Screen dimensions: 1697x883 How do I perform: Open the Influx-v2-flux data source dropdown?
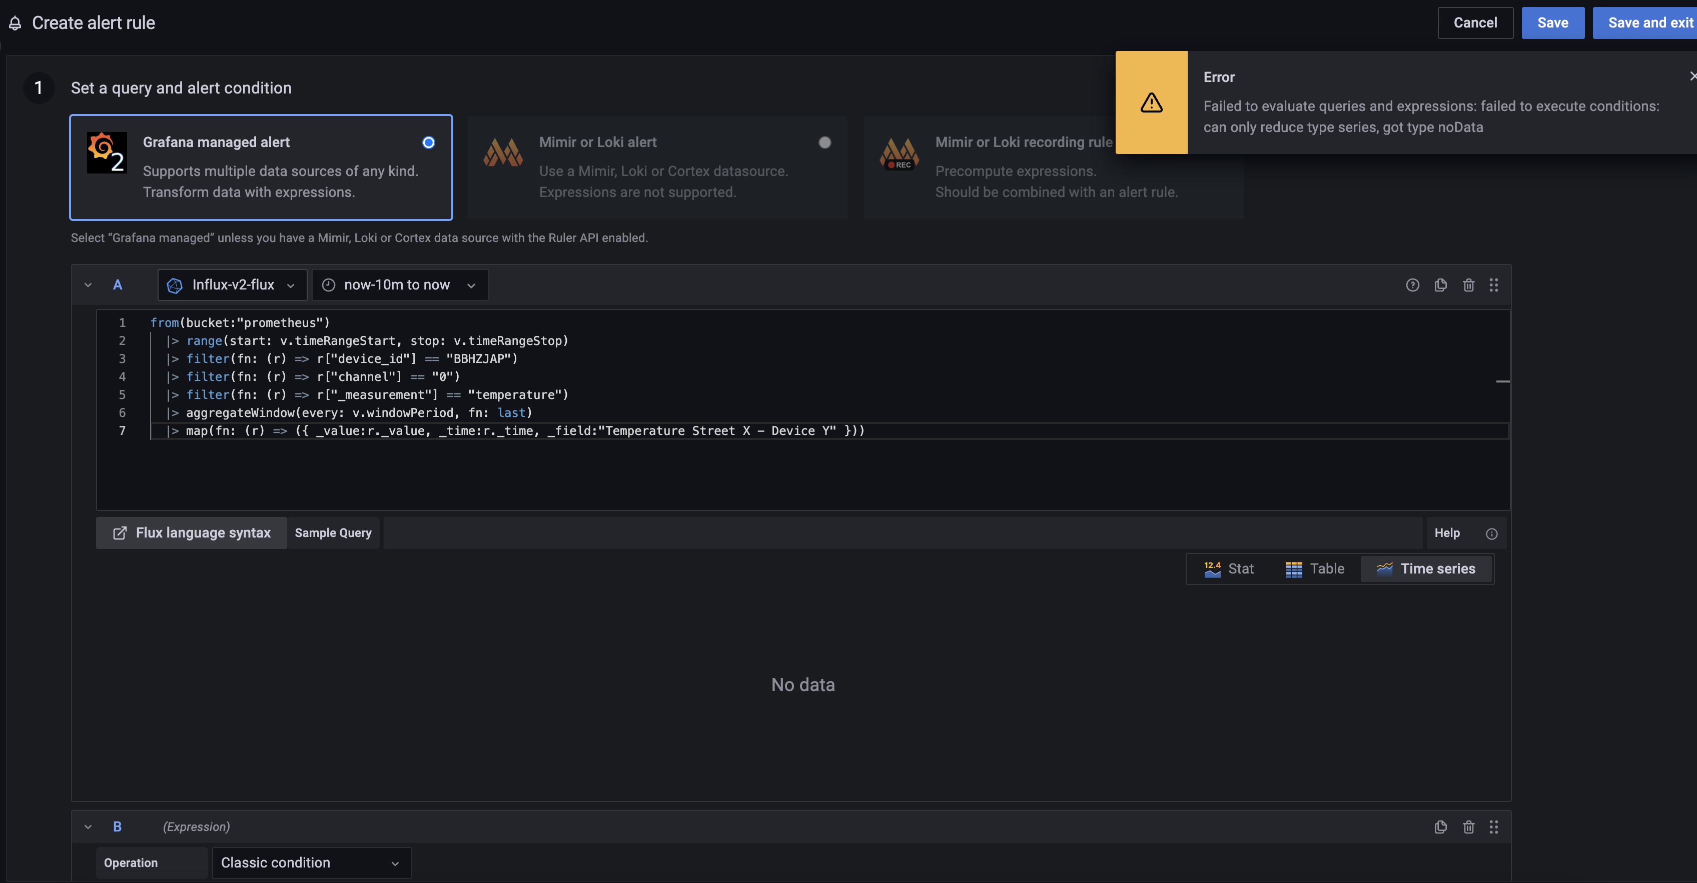(232, 284)
